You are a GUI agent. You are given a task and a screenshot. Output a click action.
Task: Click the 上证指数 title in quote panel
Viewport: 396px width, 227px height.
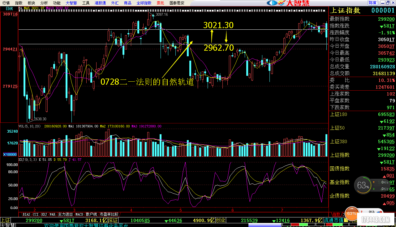point(345,10)
